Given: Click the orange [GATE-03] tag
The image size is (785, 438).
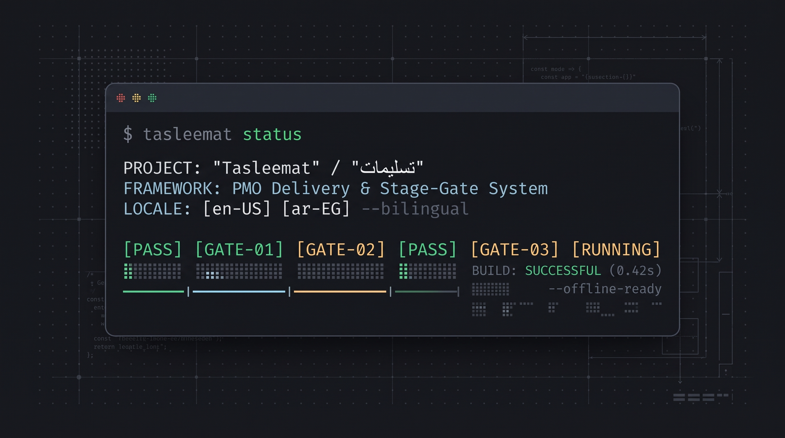Looking at the screenshot, I should click(x=515, y=250).
